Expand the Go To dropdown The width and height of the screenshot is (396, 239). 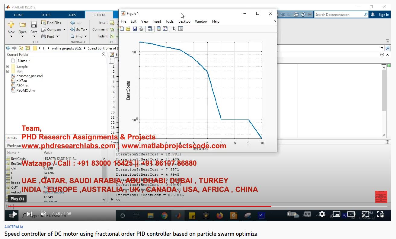click(87, 30)
